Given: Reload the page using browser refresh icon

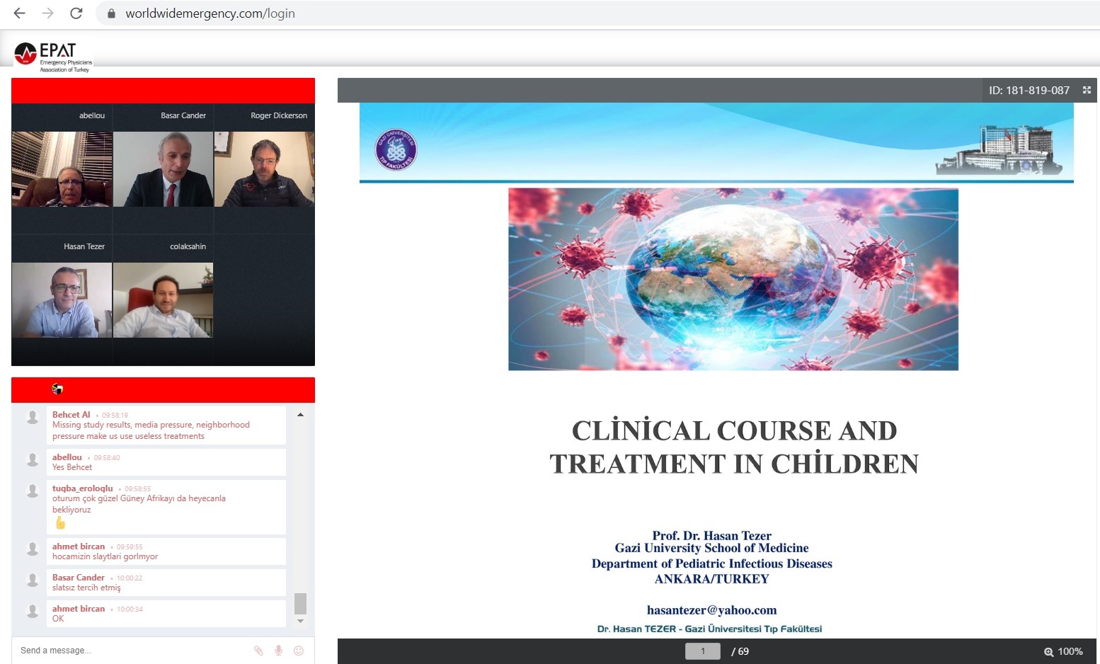Looking at the screenshot, I should point(76,13).
